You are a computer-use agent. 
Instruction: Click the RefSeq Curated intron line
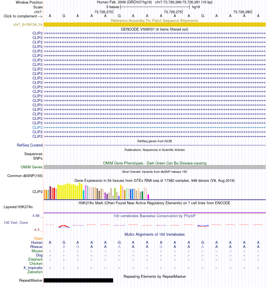155,145
